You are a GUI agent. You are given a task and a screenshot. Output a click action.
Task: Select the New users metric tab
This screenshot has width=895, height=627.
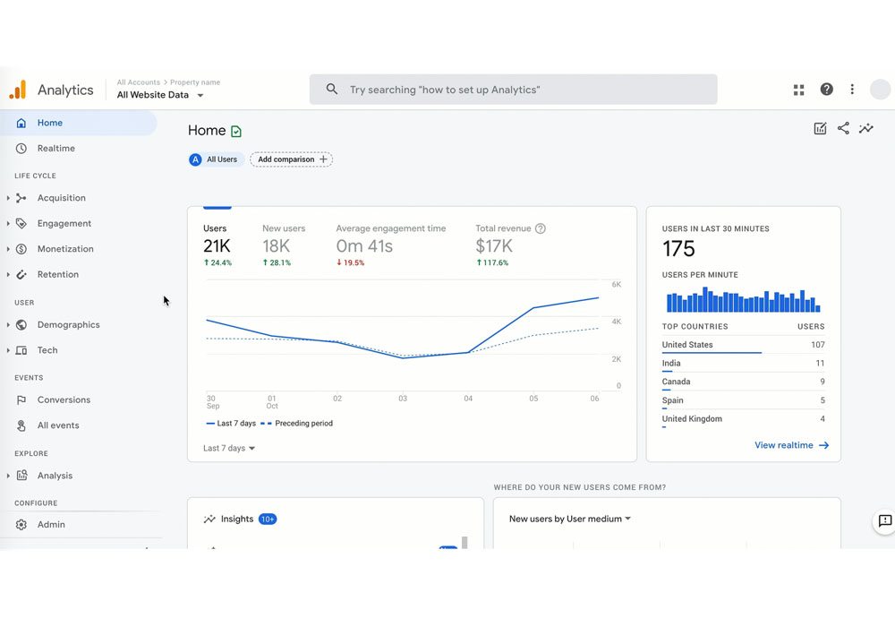[x=284, y=246]
